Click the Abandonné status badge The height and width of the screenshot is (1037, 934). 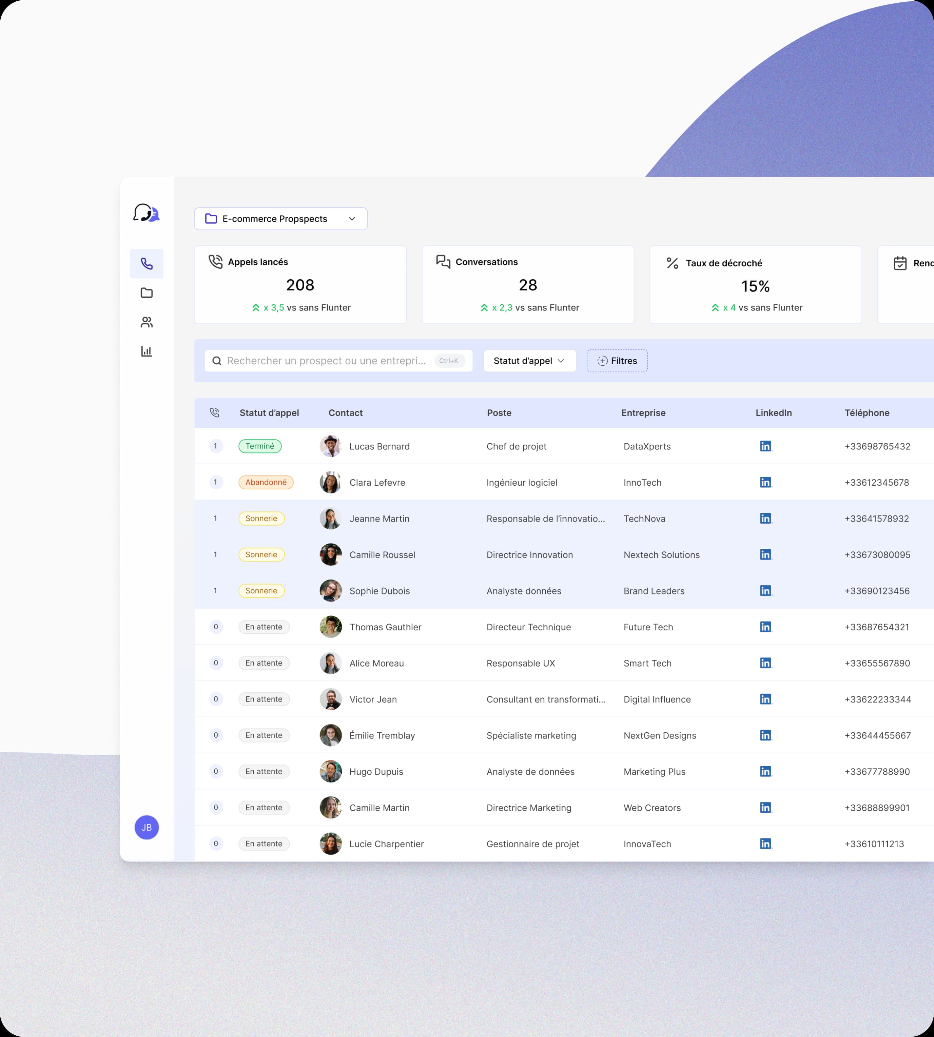coord(266,482)
